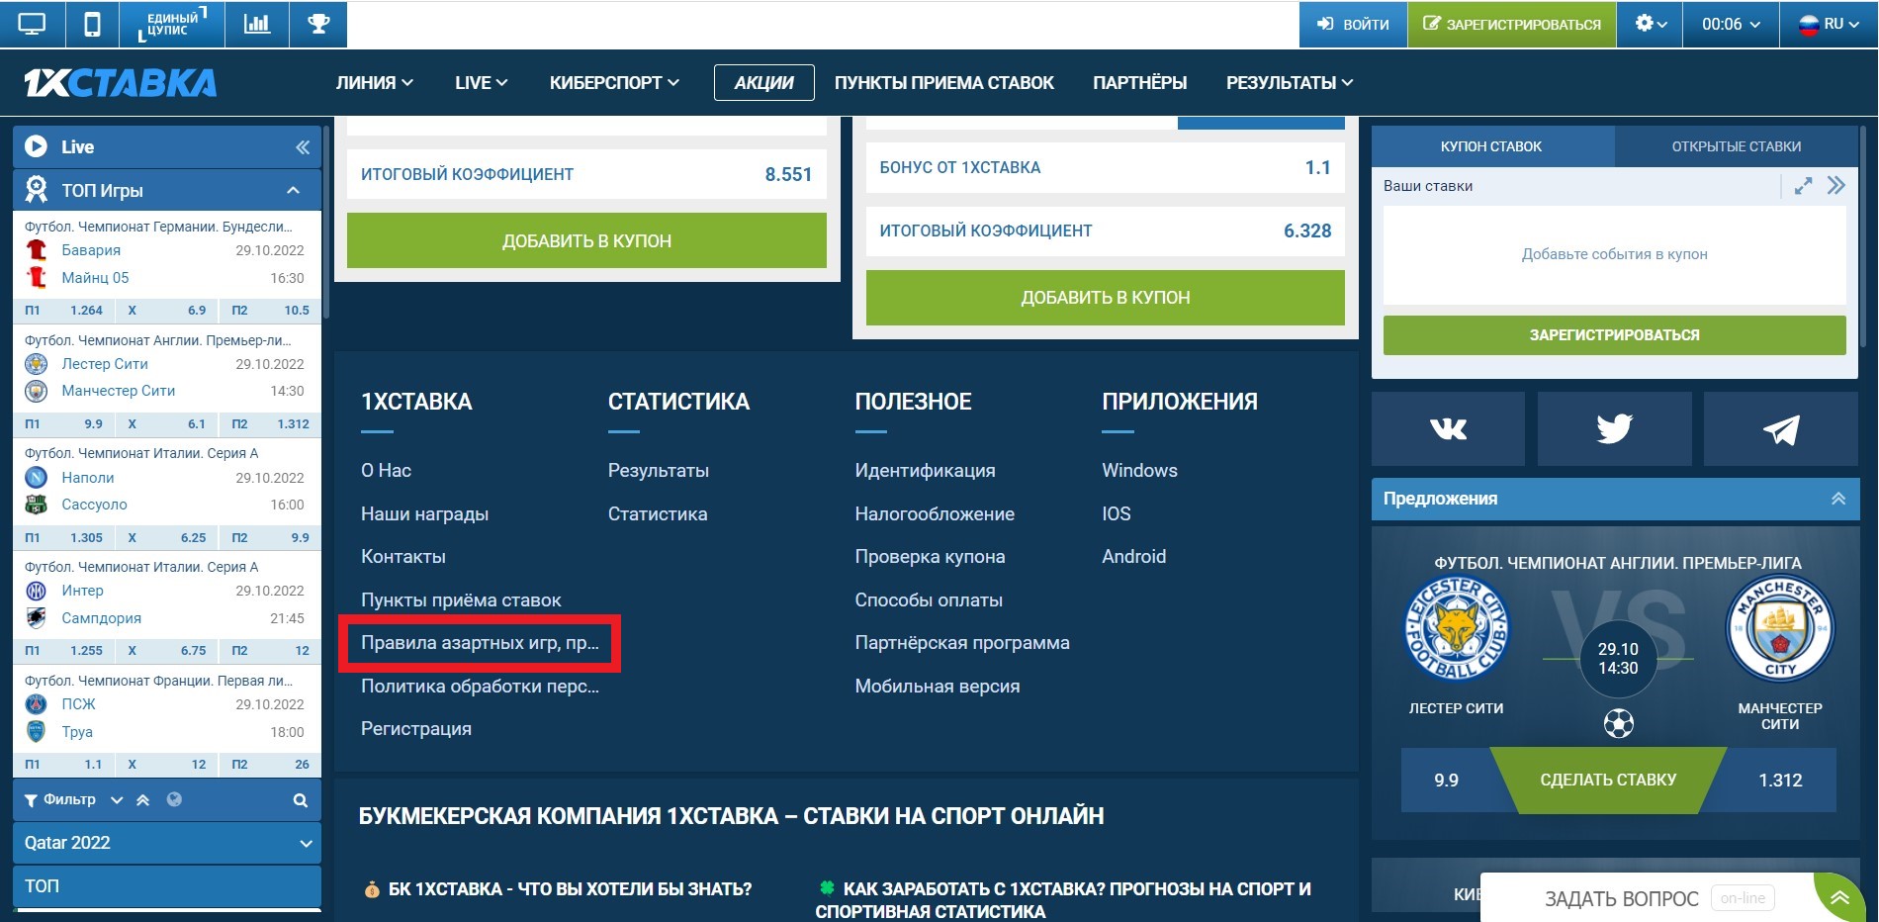Collapse the Предложения panel
This screenshot has height=922, width=1879.
click(1838, 499)
